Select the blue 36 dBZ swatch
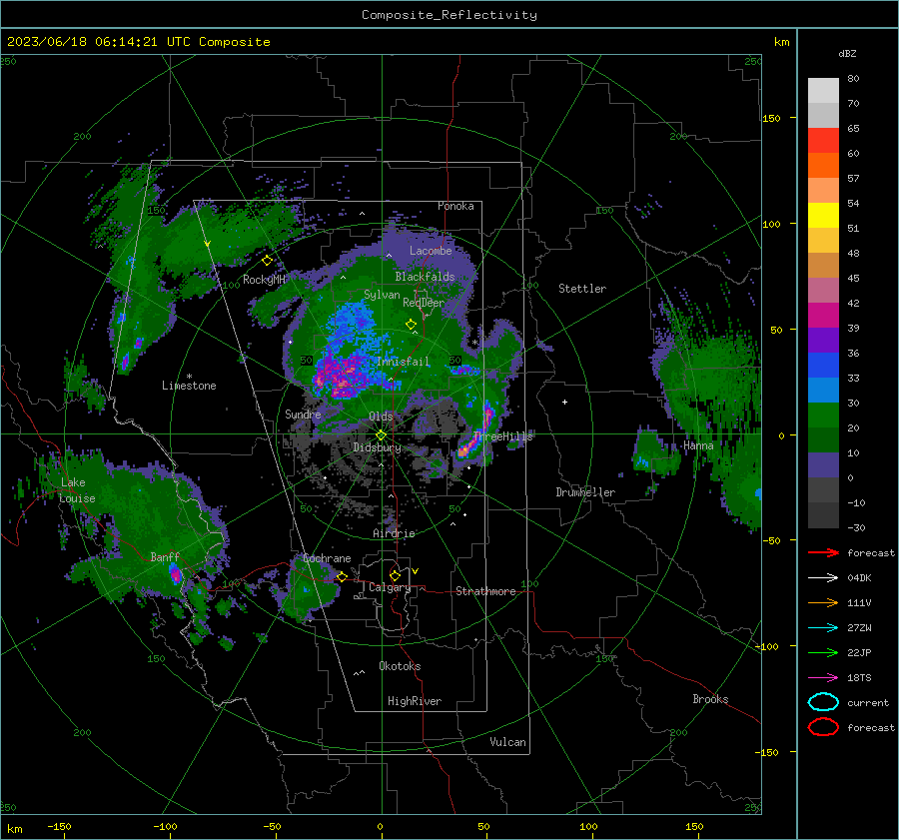899x840 pixels. [823, 366]
